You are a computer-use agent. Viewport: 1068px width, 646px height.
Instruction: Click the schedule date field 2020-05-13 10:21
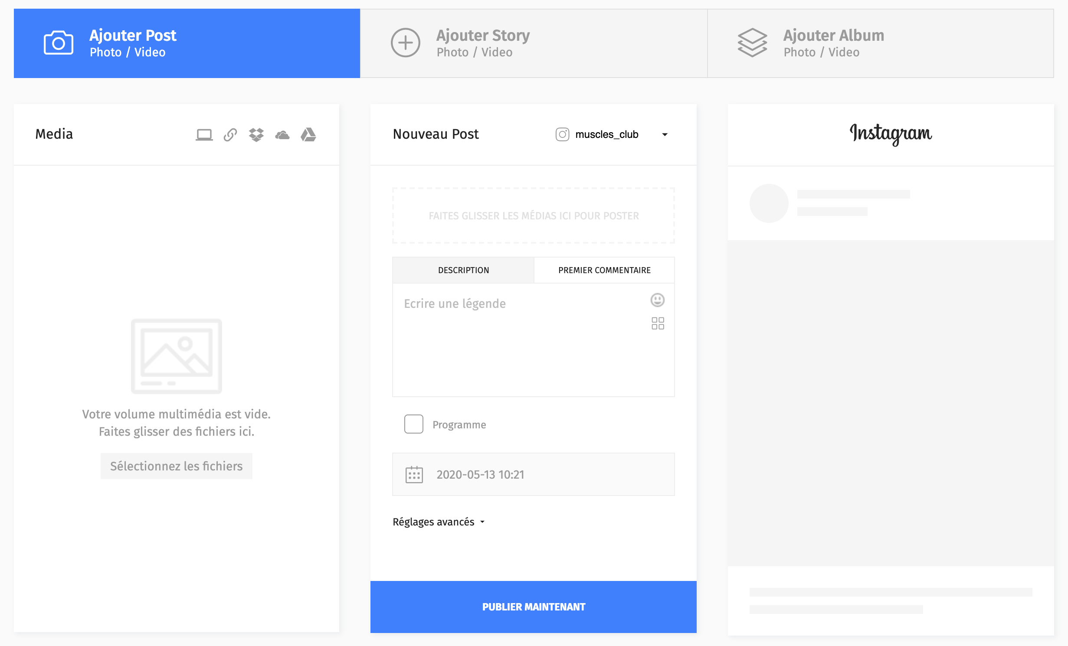(x=534, y=474)
